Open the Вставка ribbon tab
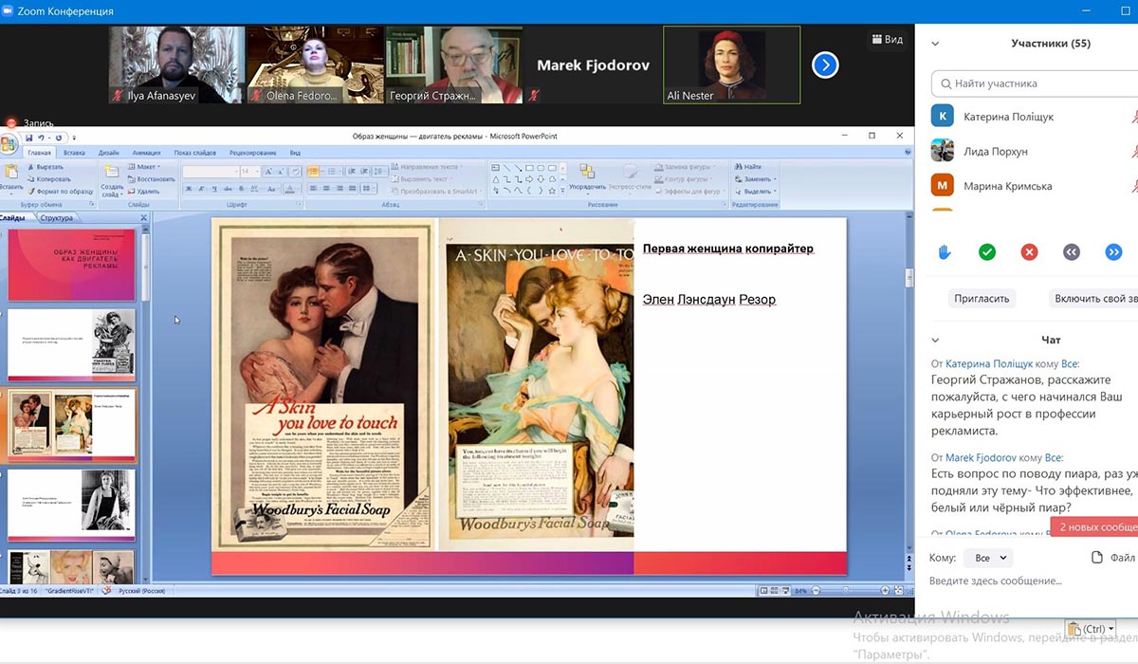This screenshot has height=664, width=1138. (74, 153)
